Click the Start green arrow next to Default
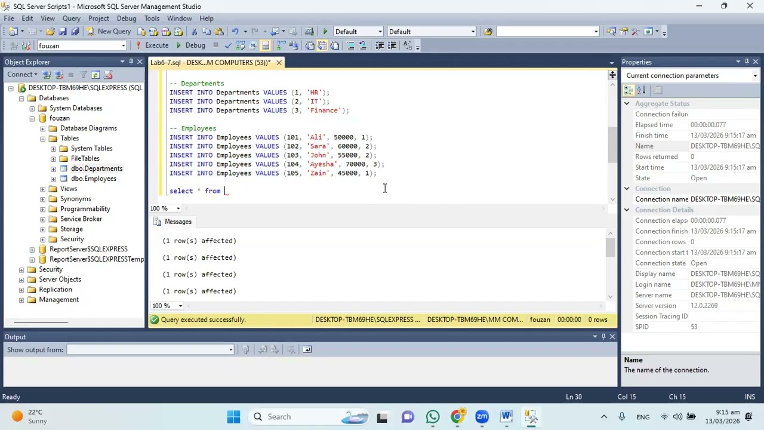 325,32
